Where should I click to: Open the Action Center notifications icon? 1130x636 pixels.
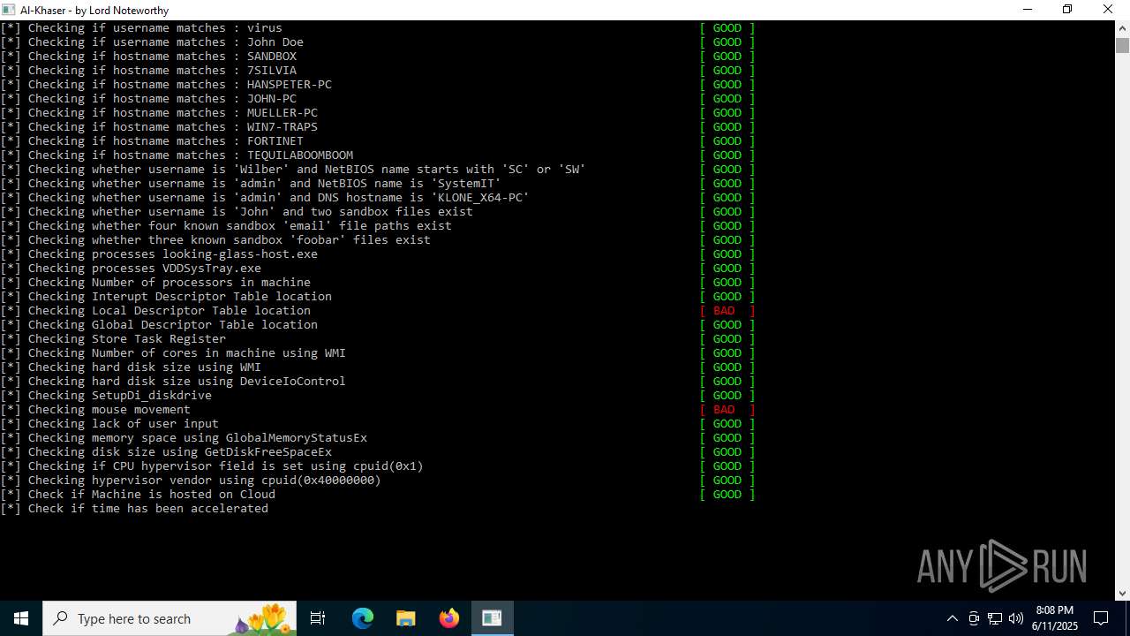click(x=1102, y=618)
